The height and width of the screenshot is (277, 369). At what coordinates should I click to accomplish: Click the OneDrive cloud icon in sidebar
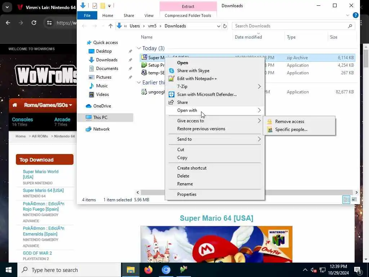pyautogui.click(x=89, y=106)
